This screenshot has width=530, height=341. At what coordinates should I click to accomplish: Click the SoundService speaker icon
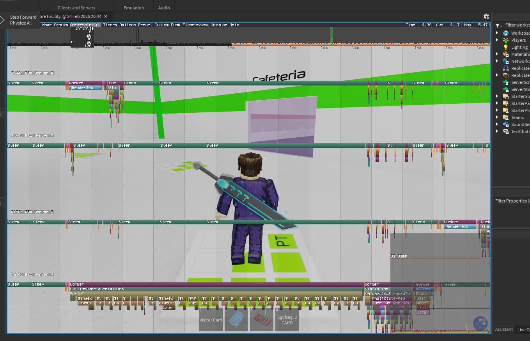[506, 124]
